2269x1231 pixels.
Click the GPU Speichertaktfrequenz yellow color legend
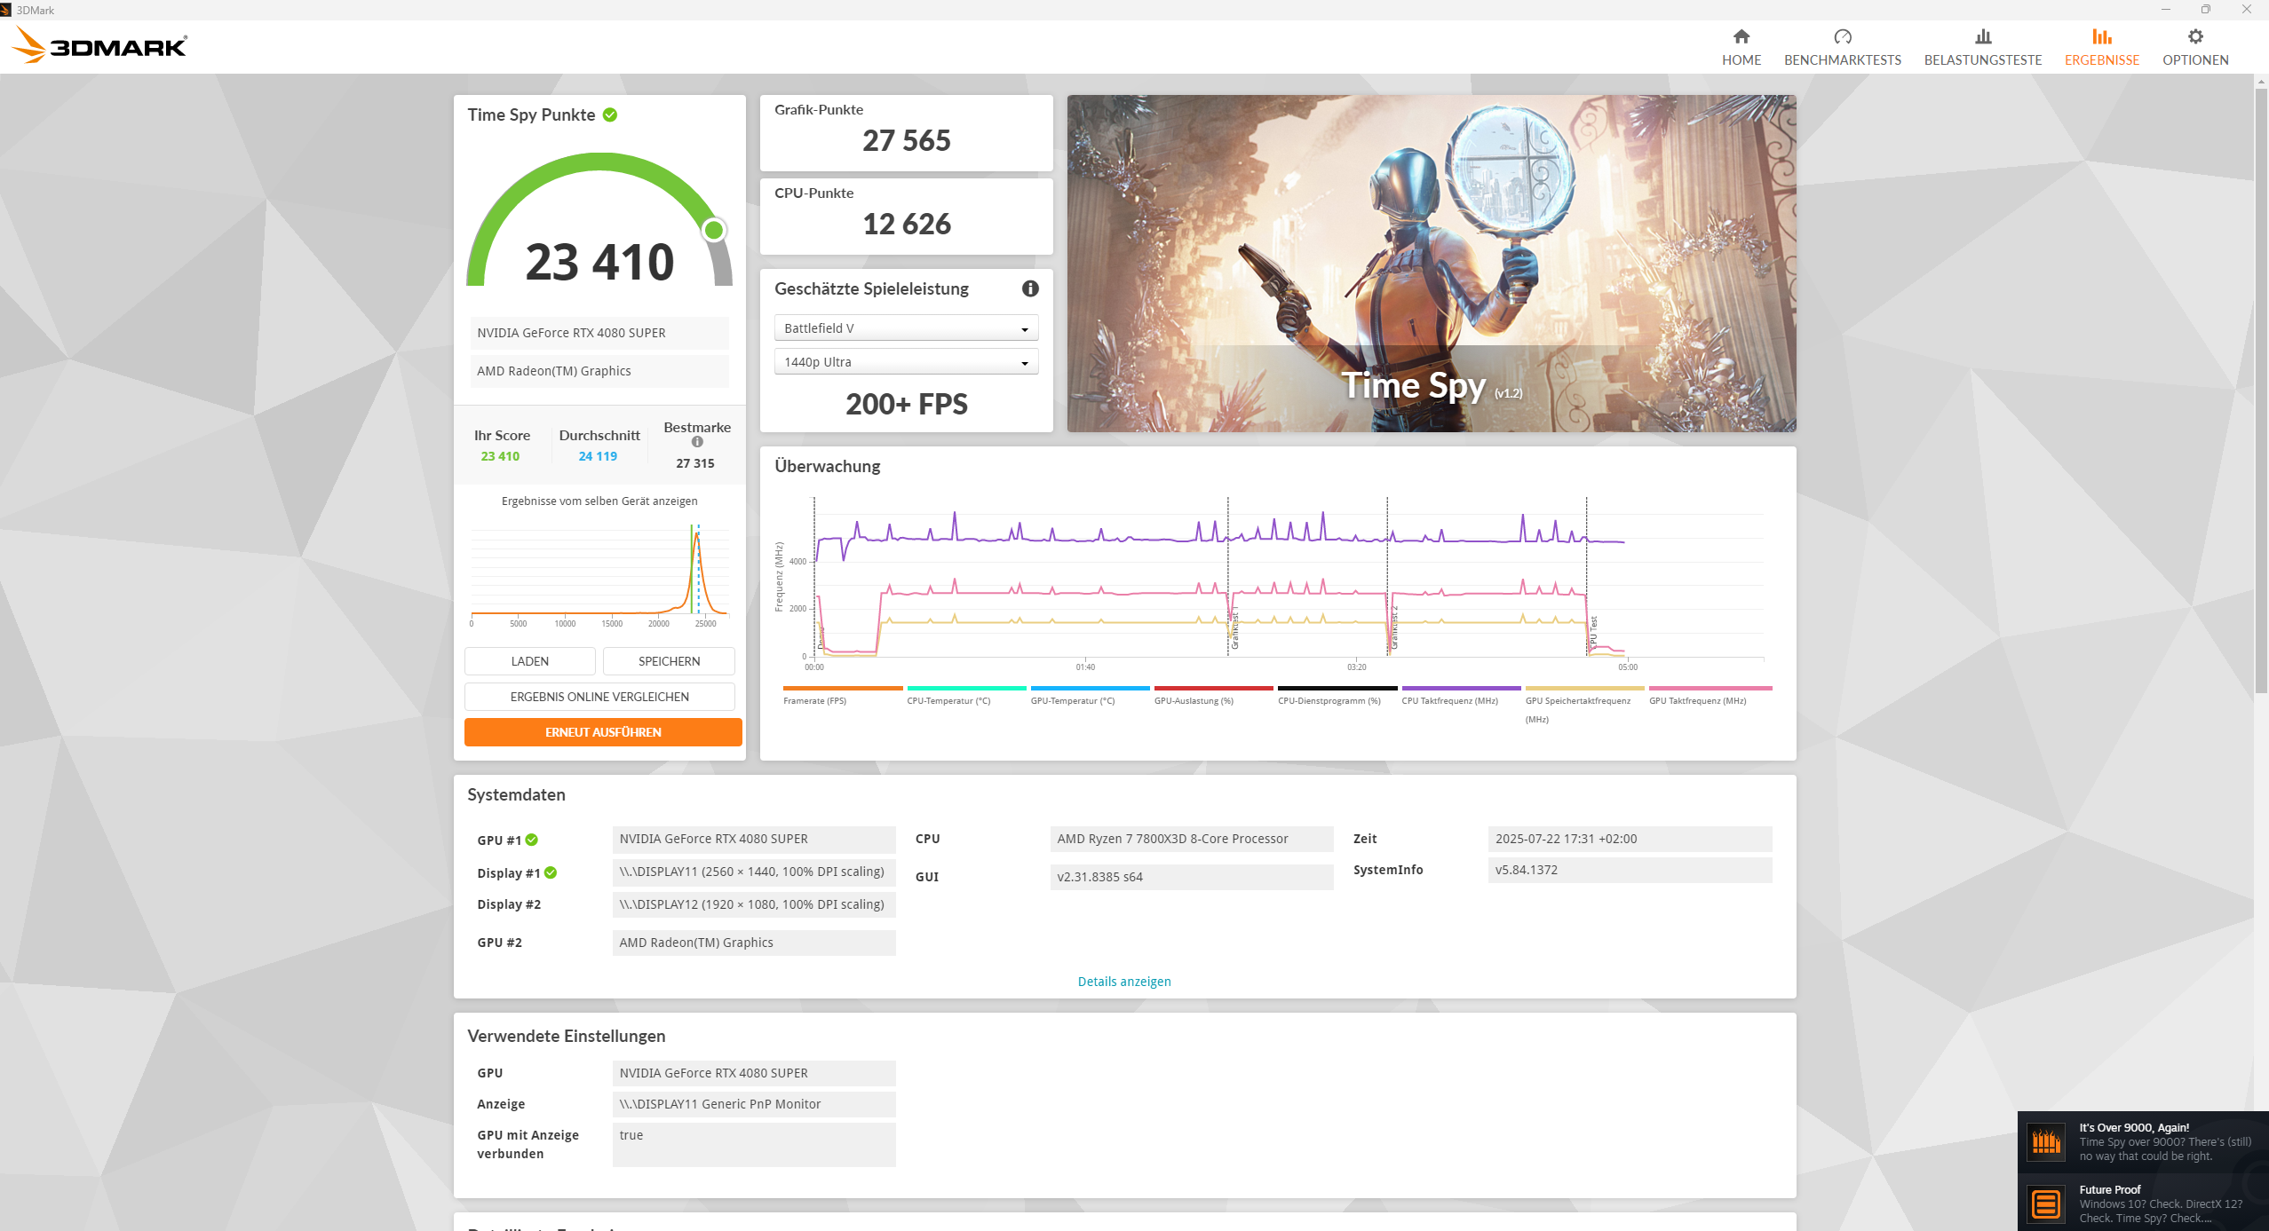1584,688
